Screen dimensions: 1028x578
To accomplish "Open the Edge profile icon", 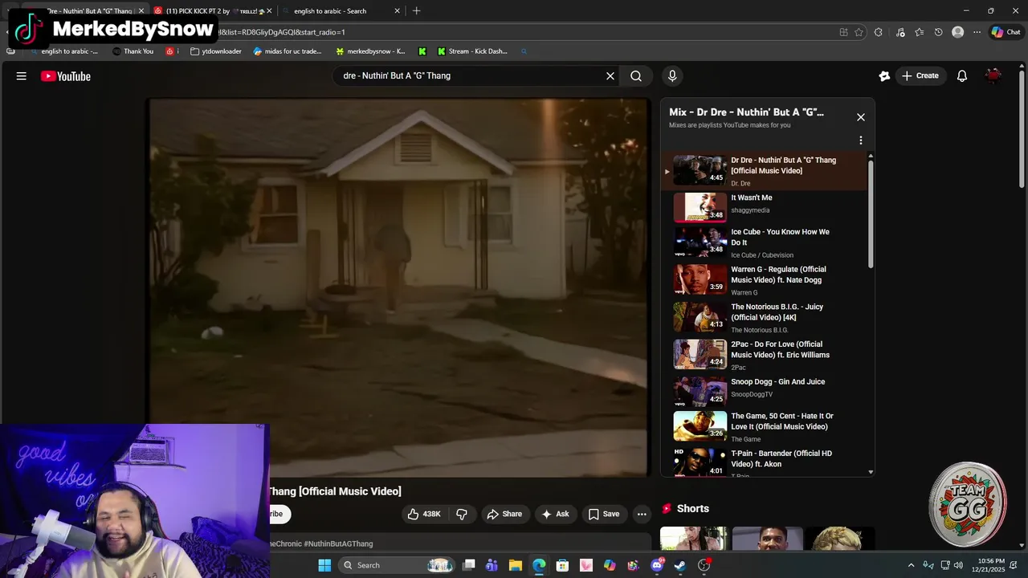I will coord(957,32).
